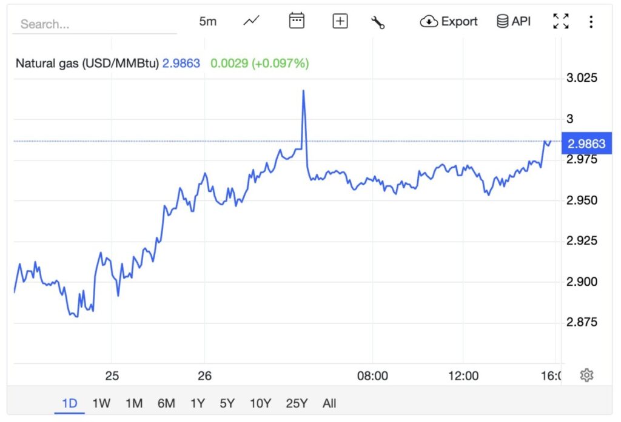Select the All time range
Screen dimensions: 621x422
point(329,403)
